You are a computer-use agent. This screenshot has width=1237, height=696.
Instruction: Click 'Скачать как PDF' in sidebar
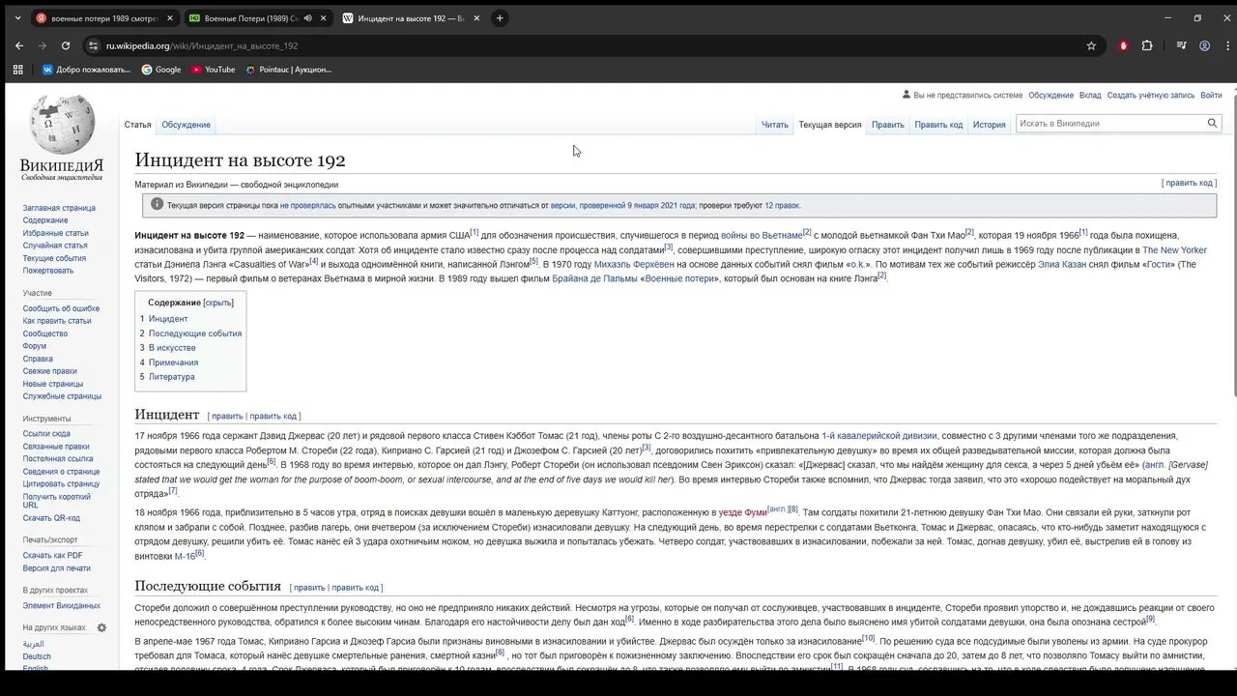point(53,556)
